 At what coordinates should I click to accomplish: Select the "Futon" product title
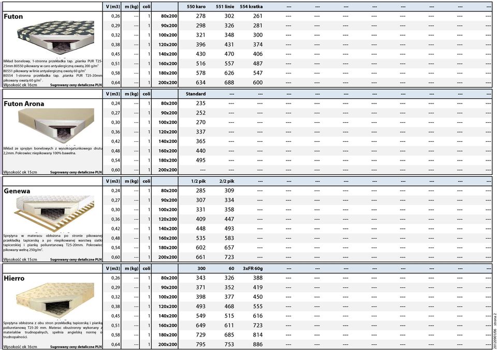tap(13, 17)
